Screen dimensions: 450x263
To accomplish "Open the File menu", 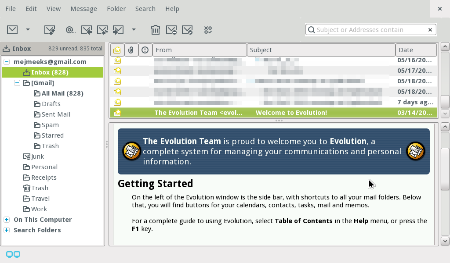I will pos(11,9).
